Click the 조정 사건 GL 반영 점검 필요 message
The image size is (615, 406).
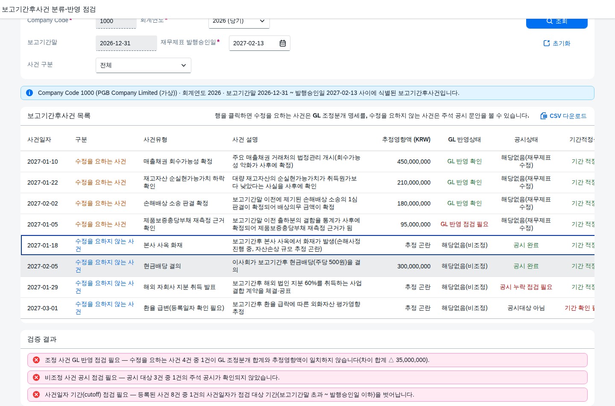click(x=307, y=360)
